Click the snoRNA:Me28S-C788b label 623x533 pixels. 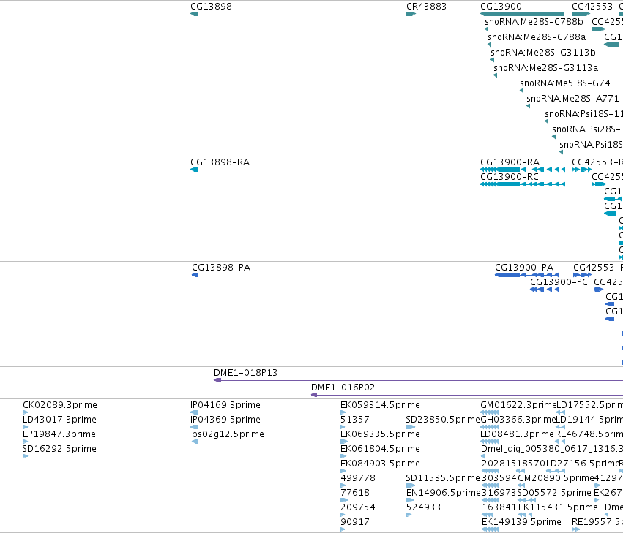pyautogui.click(x=534, y=22)
